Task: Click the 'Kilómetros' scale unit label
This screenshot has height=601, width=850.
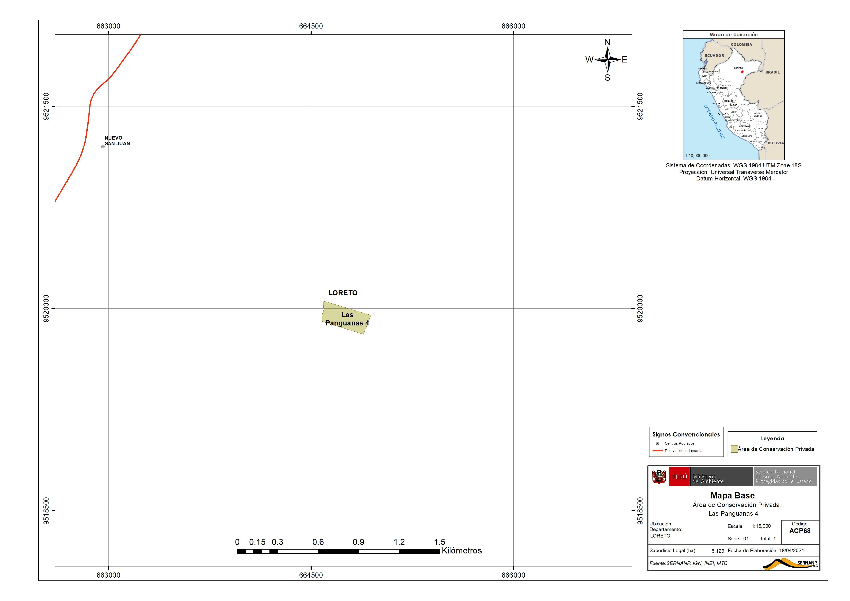Action: pos(462,551)
